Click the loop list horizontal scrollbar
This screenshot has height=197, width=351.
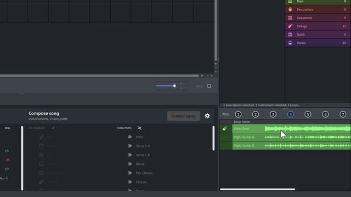tap(257, 189)
